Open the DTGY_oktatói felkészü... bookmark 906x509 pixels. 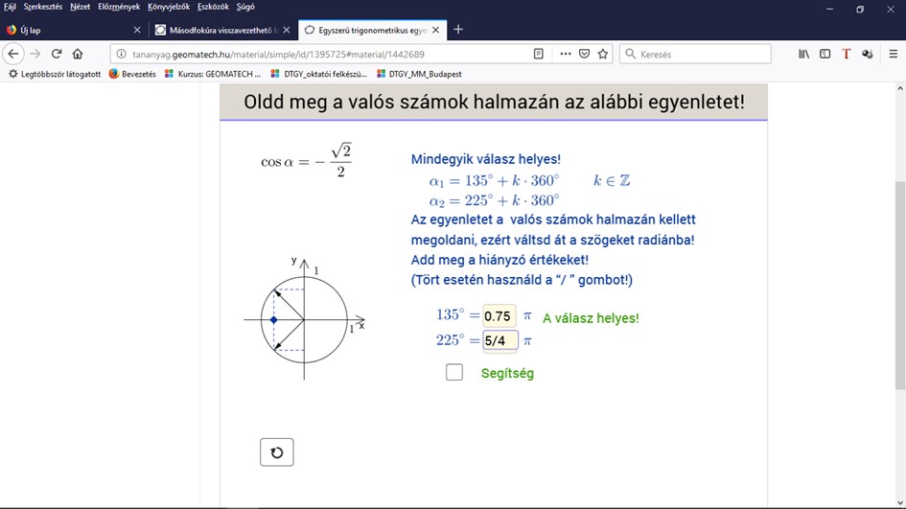(319, 74)
